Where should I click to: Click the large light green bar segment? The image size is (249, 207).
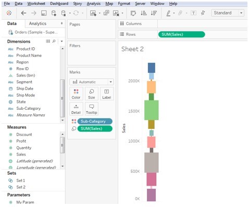(x=152, y=110)
